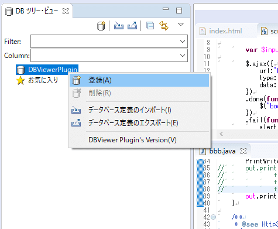
Task: Click the Filter input field
Action: tap(109, 41)
